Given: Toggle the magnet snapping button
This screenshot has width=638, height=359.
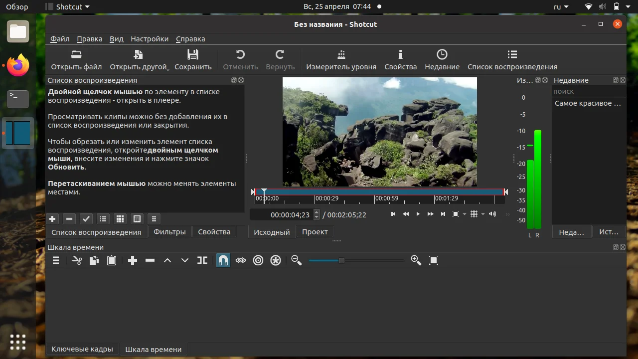Looking at the screenshot, I should click(x=223, y=260).
